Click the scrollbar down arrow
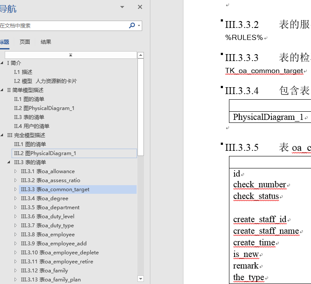This screenshot has width=311, height=284. (140, 279)
